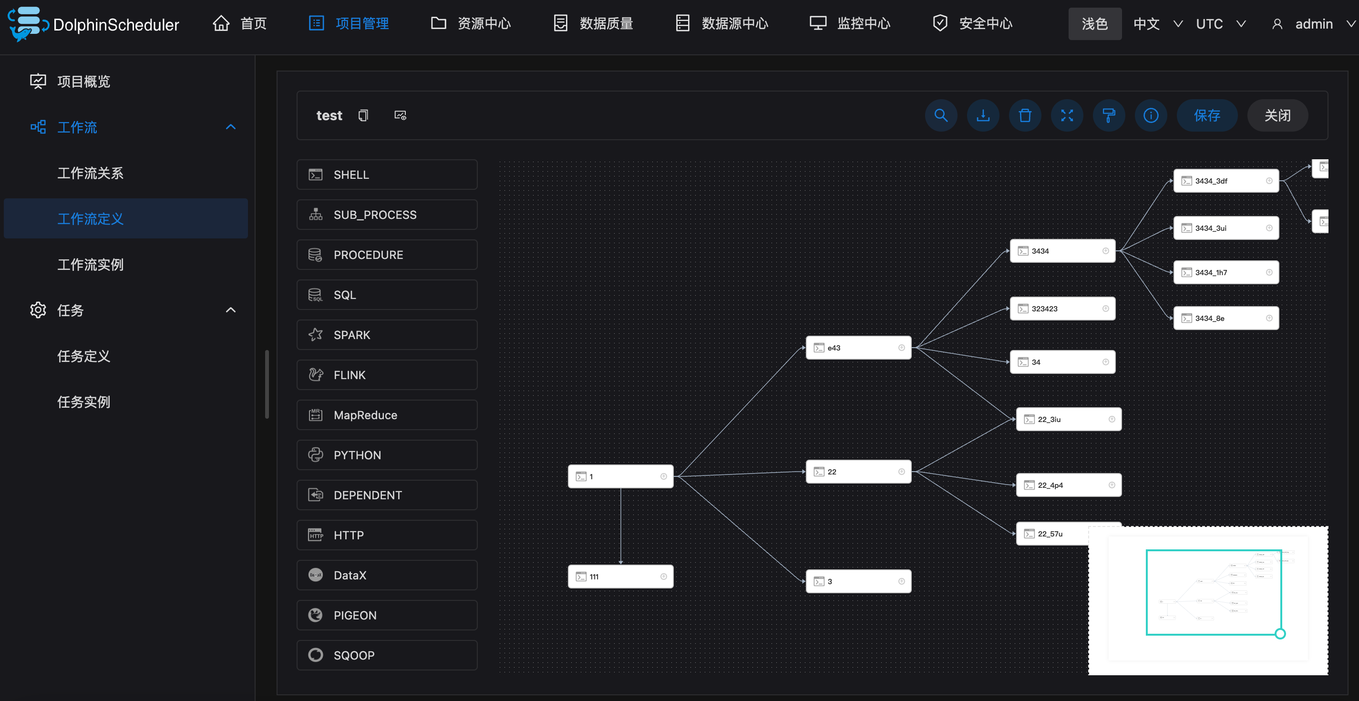
Task: Select 工作流实例 in the sidebar
Action: (90, 264)
